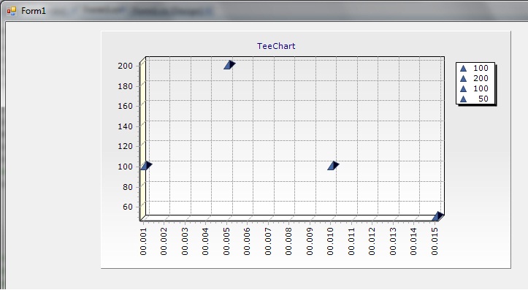The width and height of the screenshot is (528, 290).
Task: Click the TeeChart chart title
Action: click(276, 46)
